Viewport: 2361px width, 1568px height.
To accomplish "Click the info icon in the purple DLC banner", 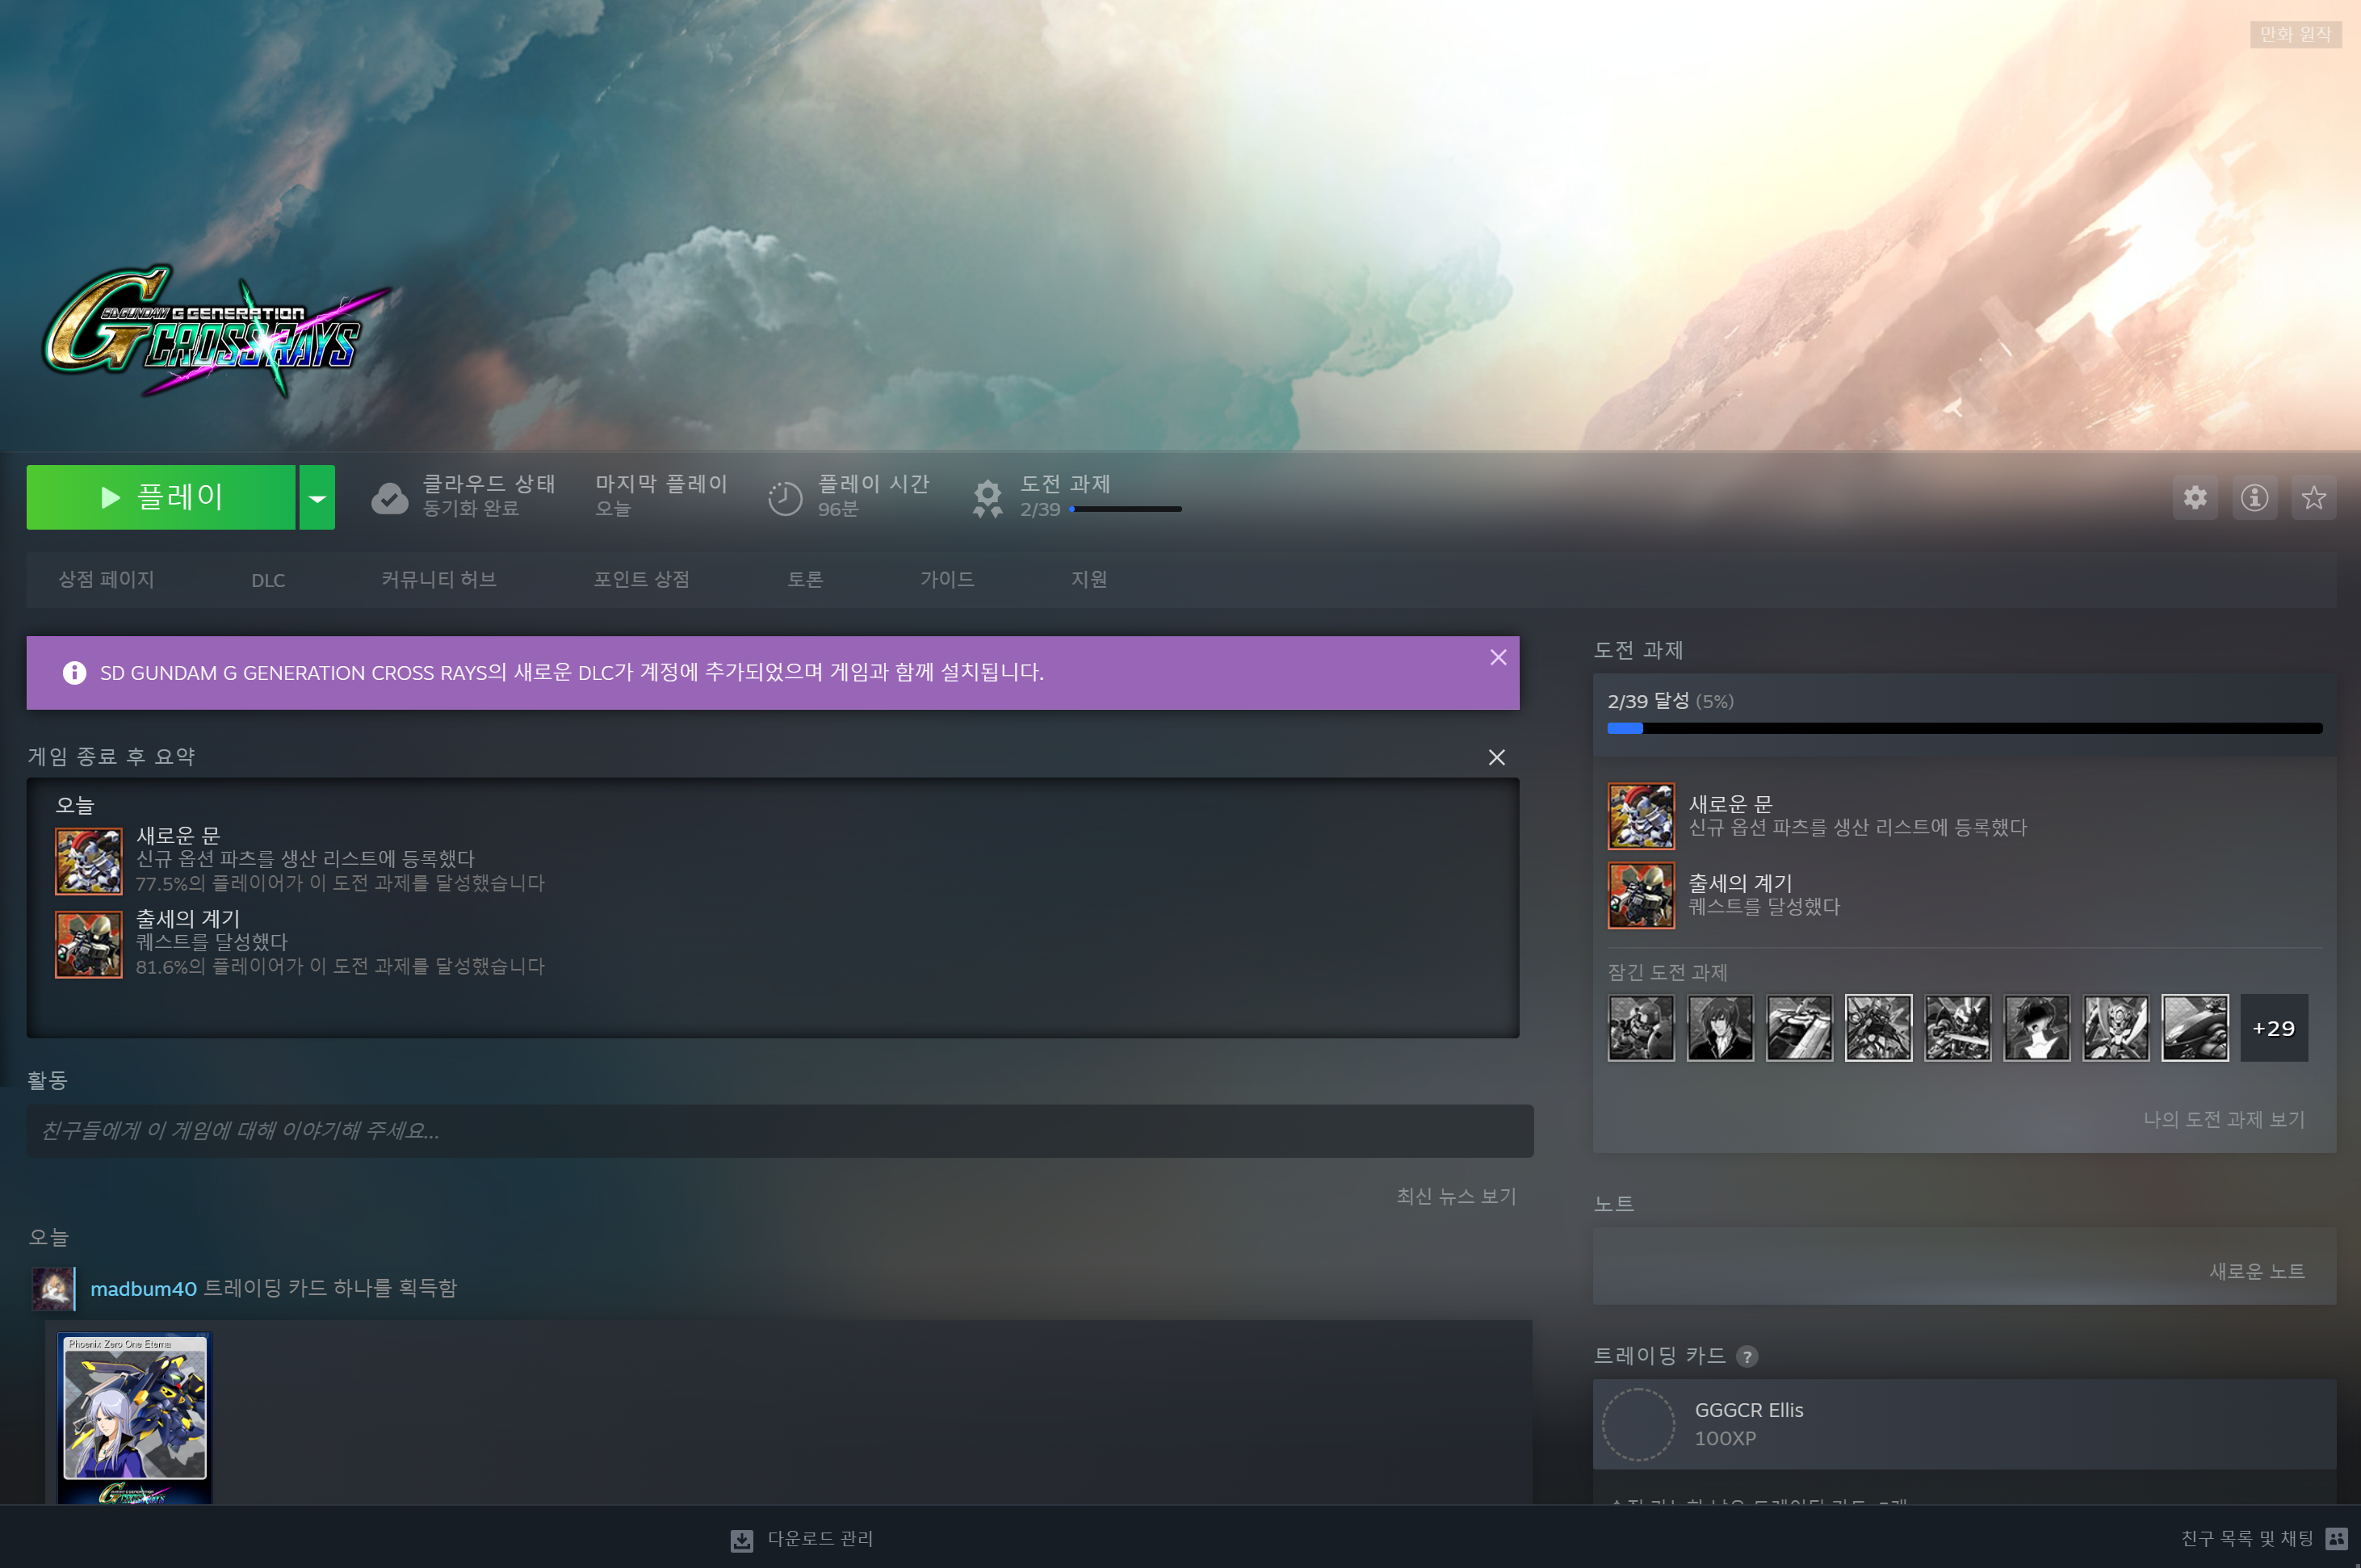I will [74, 673].
